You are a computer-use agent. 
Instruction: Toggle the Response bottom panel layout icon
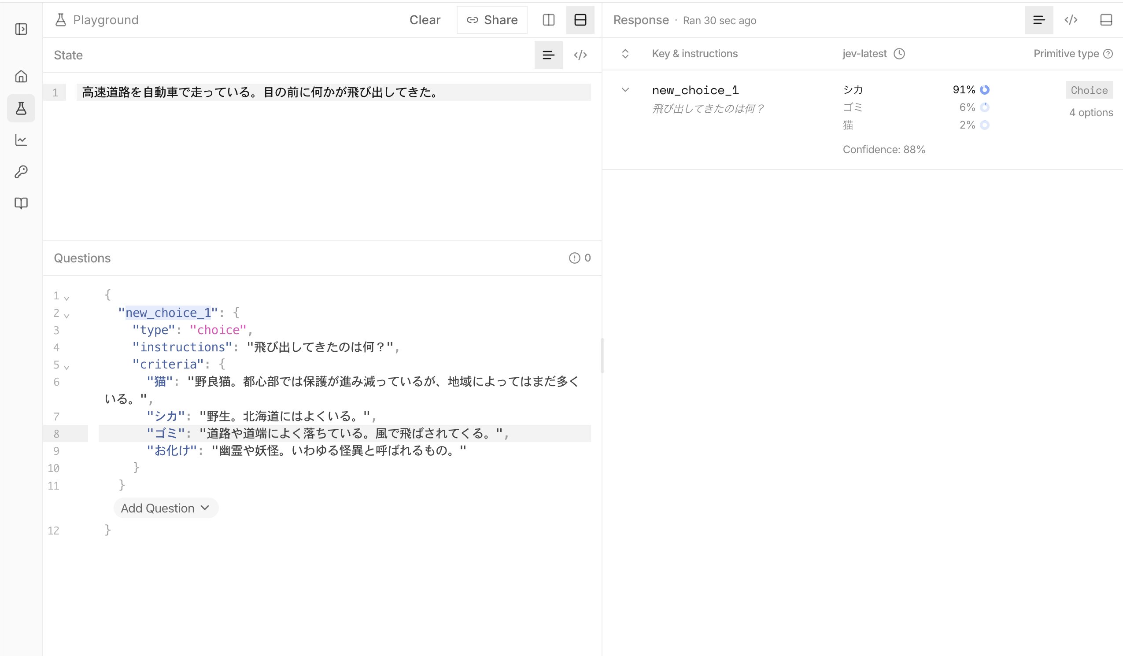[x=1106, y=20]
